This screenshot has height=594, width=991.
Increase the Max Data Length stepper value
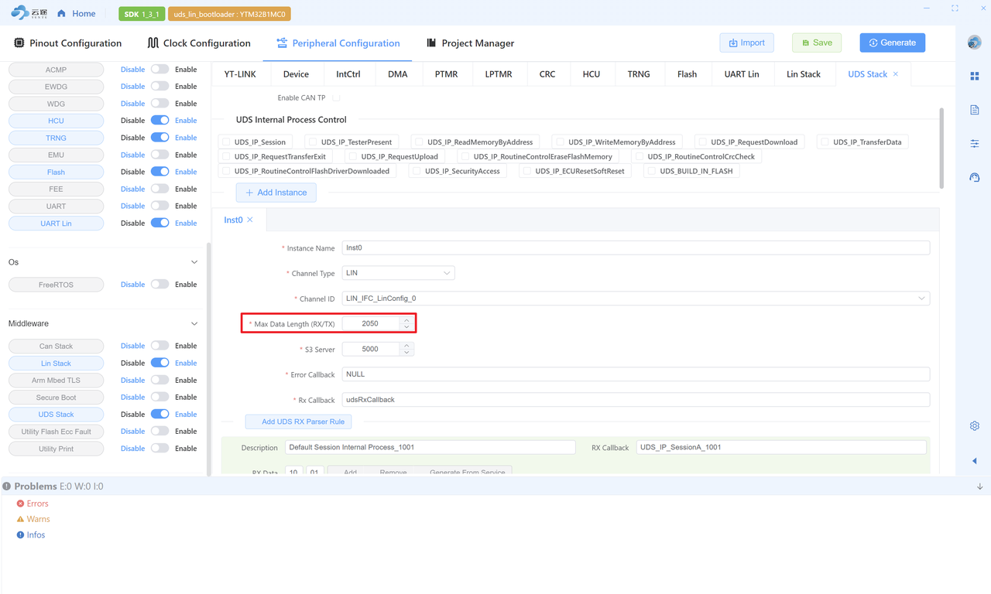click(x=406, y=320)
